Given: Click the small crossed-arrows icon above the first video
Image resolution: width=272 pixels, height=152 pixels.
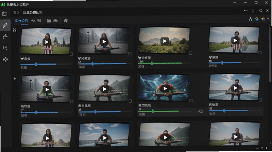Looking at the screenshot, I should [x=15, y=30].
